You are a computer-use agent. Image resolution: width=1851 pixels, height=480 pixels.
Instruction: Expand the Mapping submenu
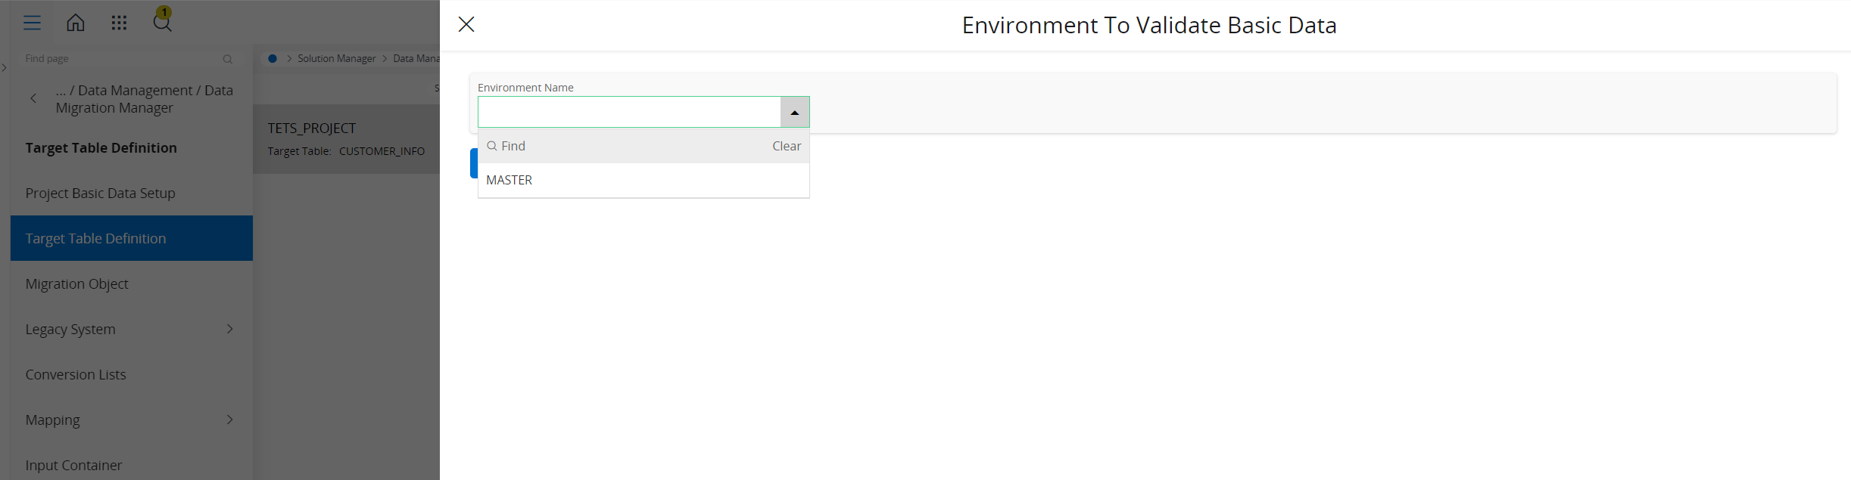[x=229, y=420]
